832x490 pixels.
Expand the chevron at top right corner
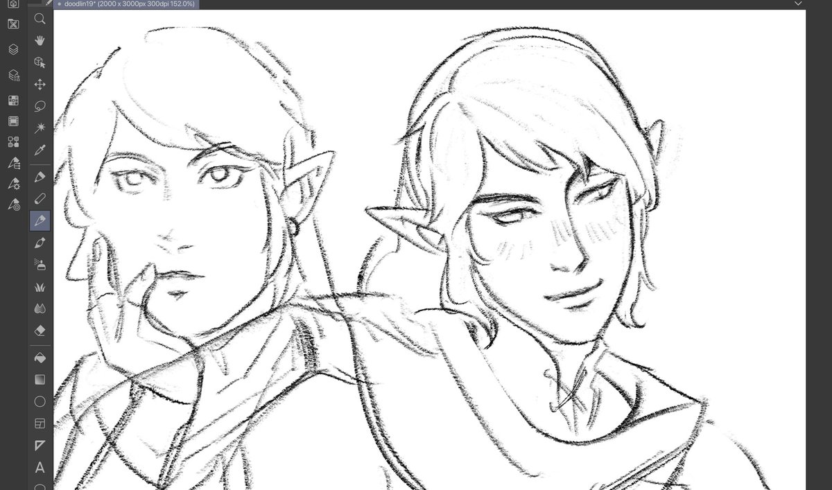click(x=798, y=3)
